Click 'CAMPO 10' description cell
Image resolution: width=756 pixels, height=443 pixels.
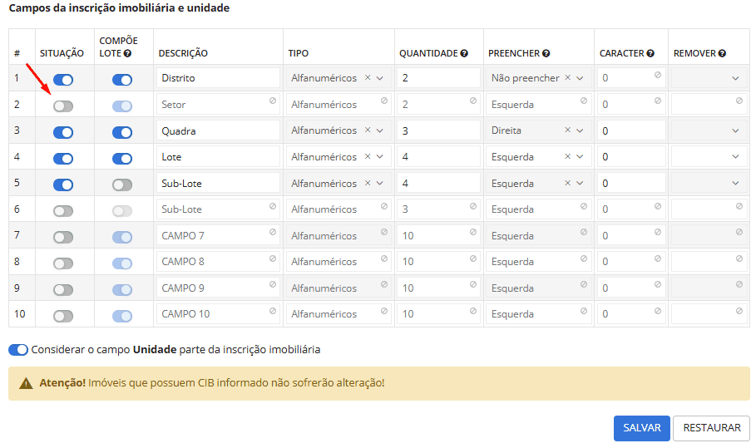(218, 314)
